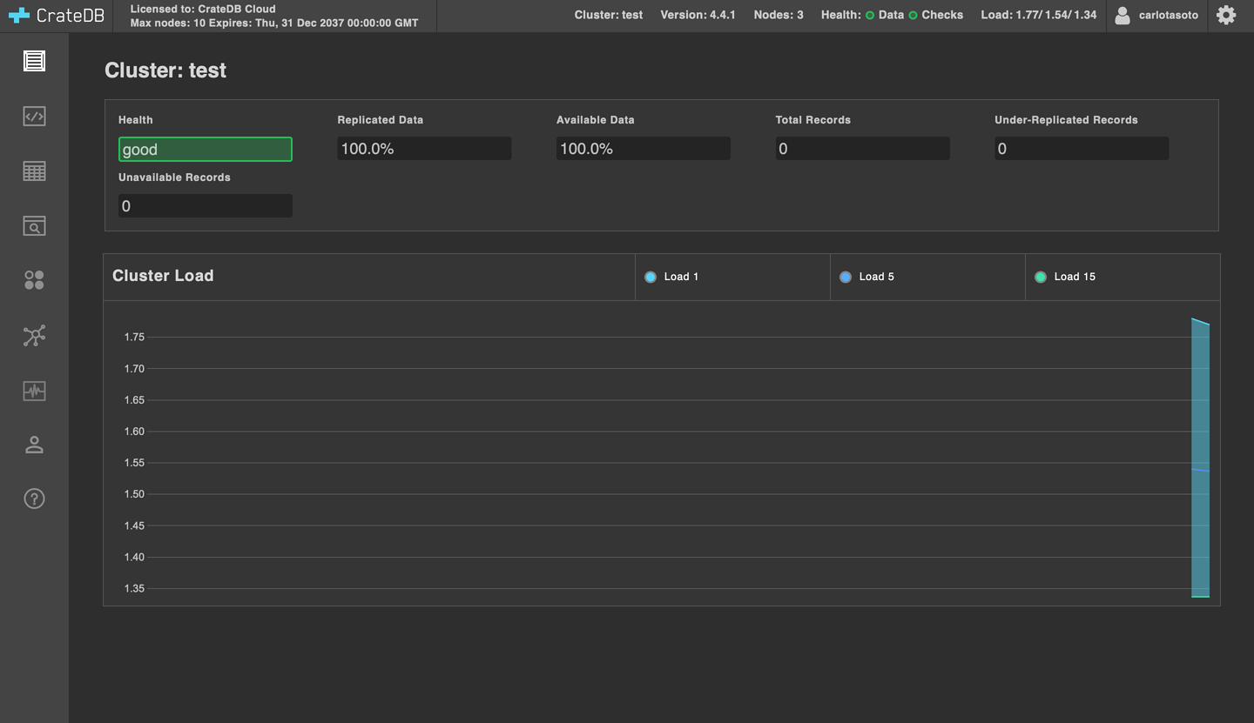Open the Cluster nodes network icon
Viewport: 1254px width, 723px height.
[34, 336]
